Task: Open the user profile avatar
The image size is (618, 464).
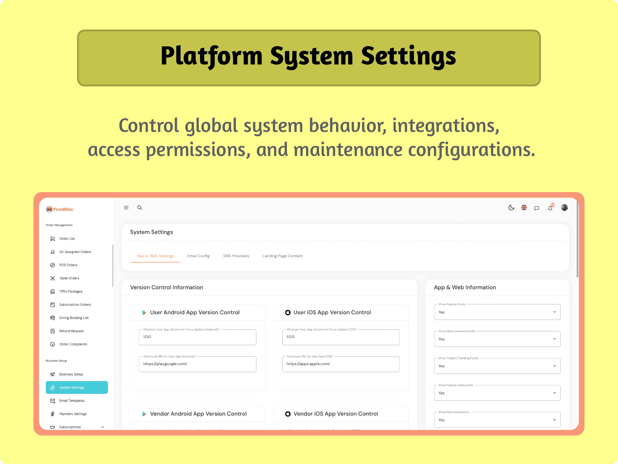Action: [564, 208]
